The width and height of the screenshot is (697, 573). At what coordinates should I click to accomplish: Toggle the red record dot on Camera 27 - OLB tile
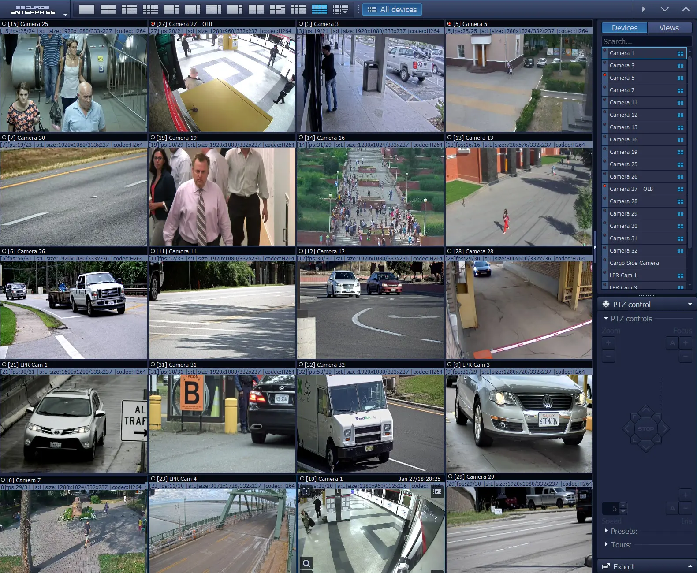(x=153, y=24)
